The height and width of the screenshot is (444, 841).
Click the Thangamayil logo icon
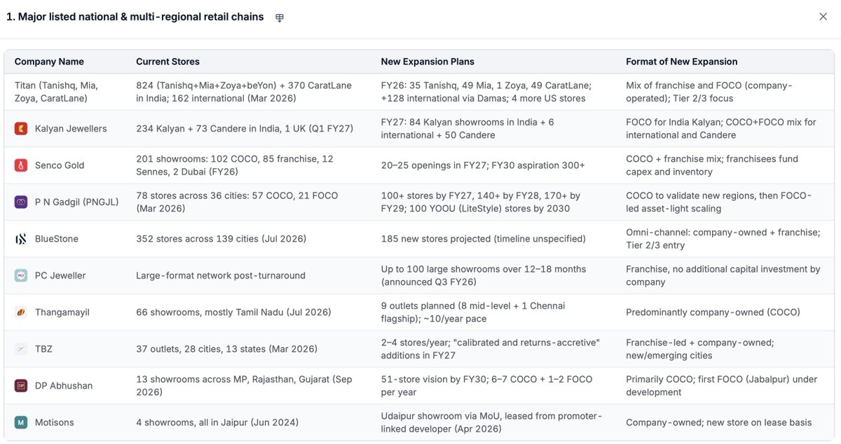21,312
